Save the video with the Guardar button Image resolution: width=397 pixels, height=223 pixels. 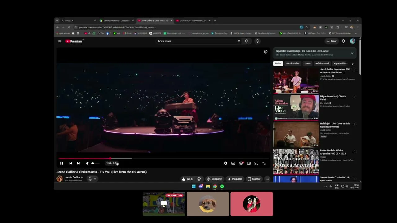[254, 179]
